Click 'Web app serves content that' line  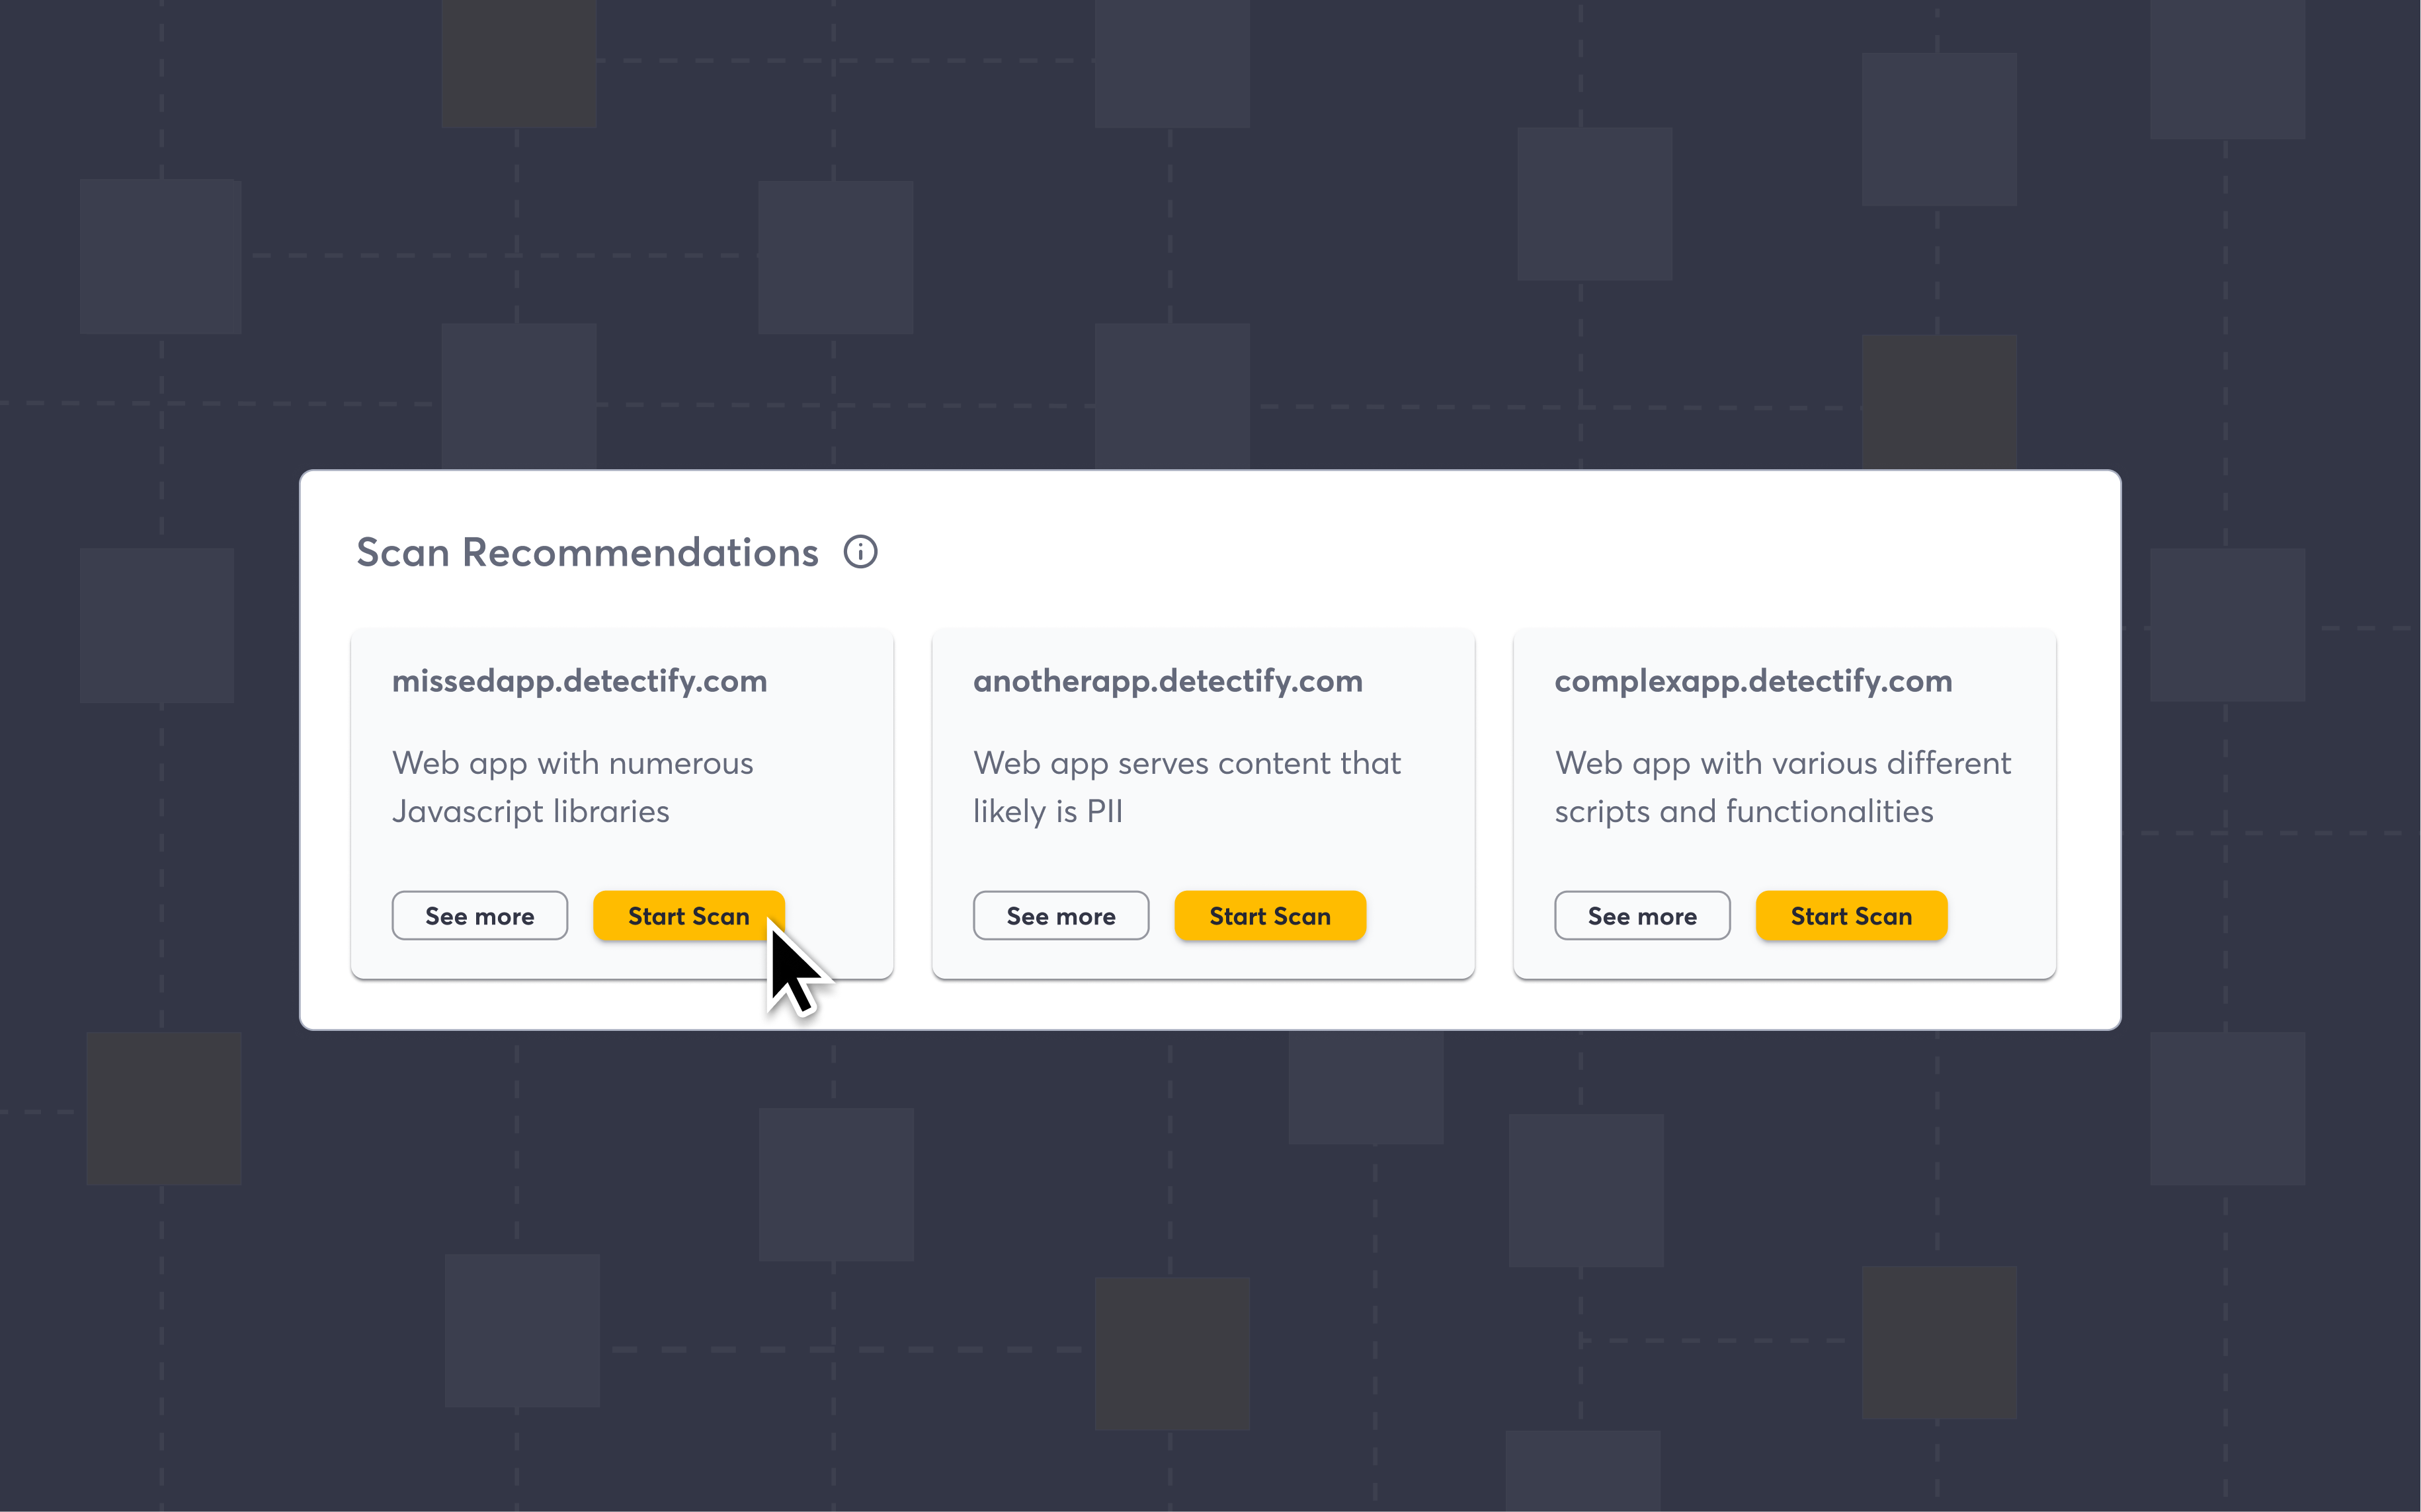1188,763
